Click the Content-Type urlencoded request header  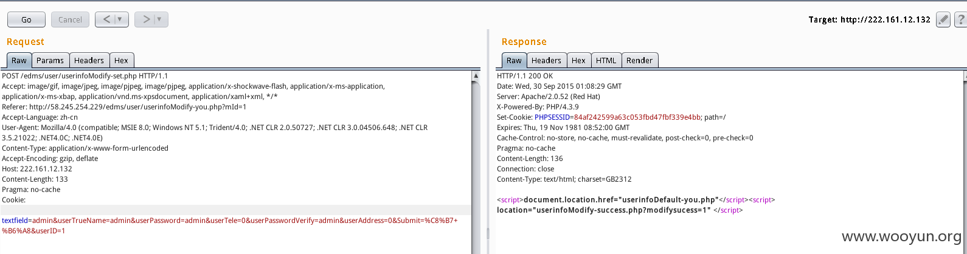(x=85, y=148)
